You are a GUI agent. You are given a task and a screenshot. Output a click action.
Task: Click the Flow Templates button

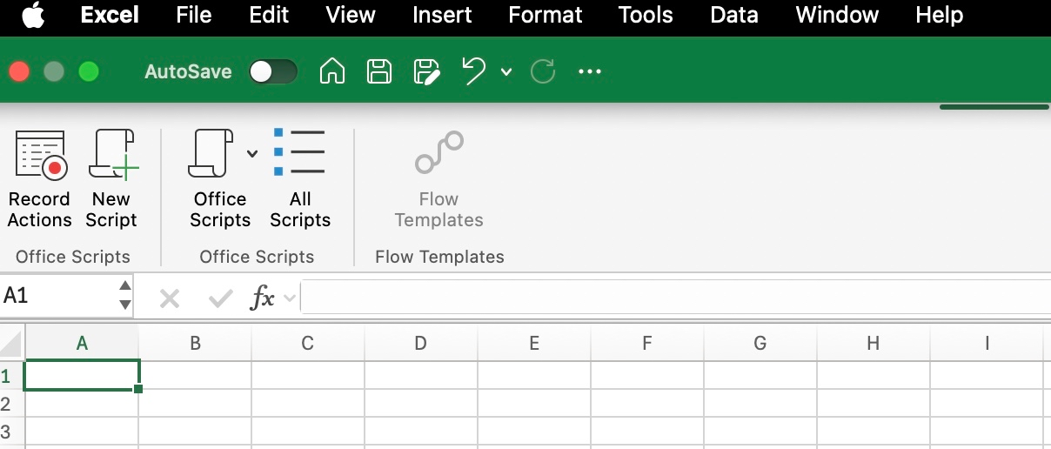tap(439, 180)
